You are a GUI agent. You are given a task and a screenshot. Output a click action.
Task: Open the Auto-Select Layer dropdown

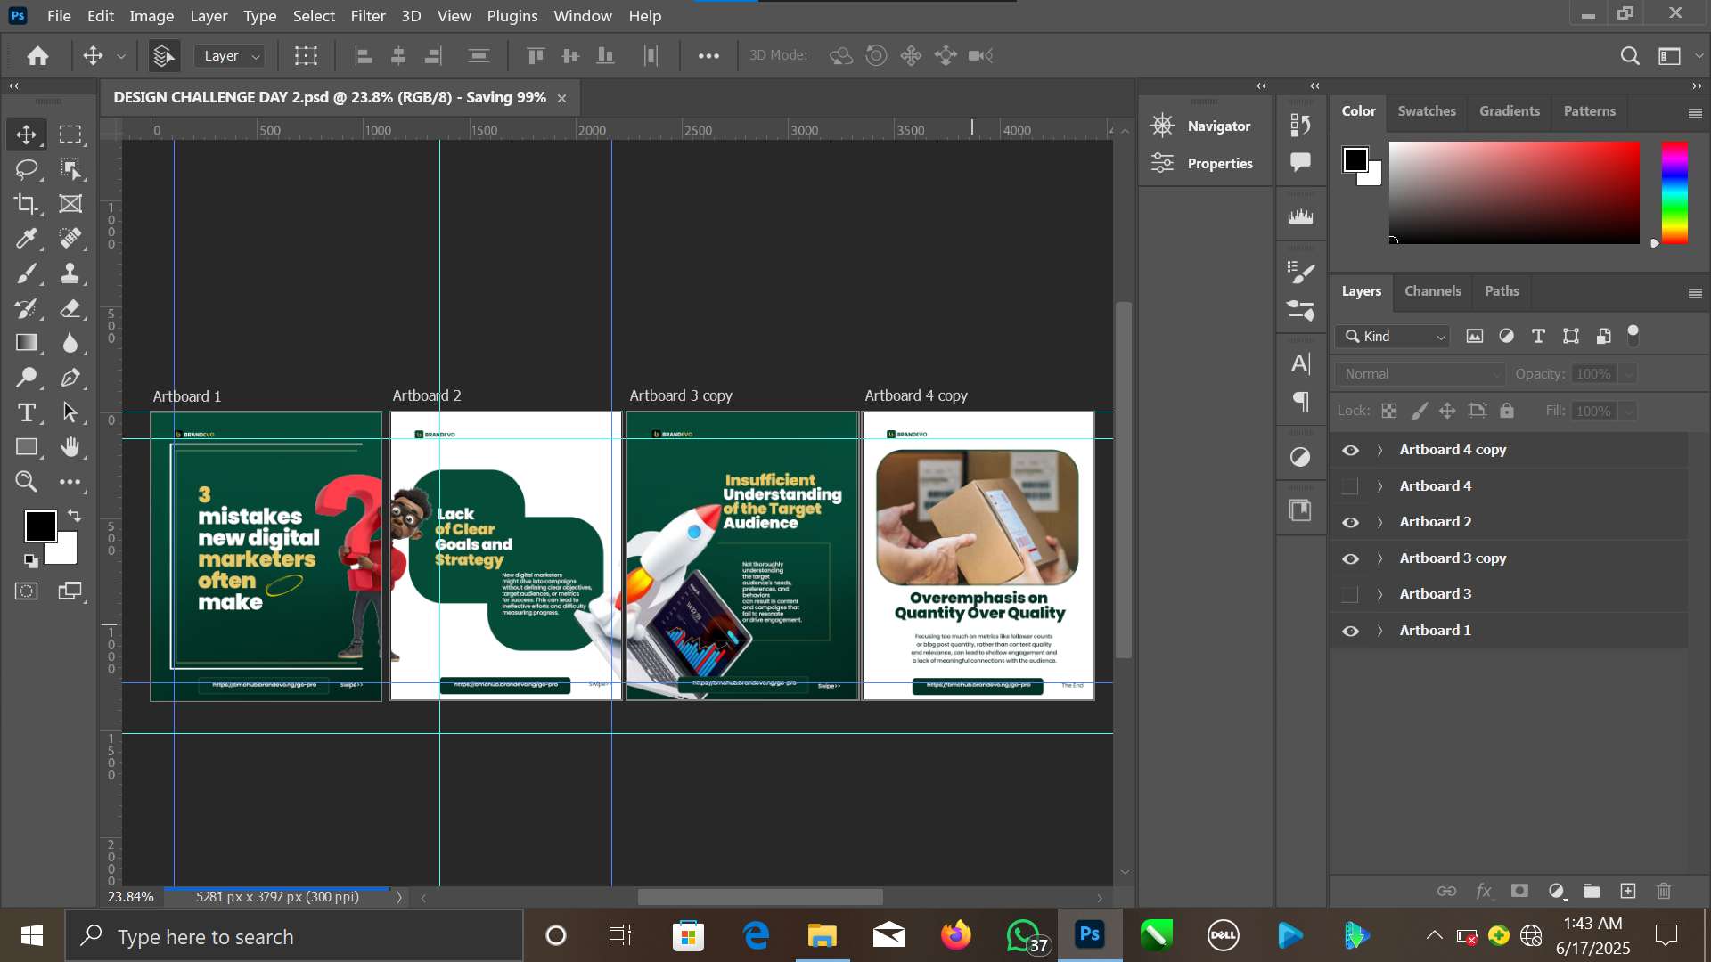(x=230, y=56)
